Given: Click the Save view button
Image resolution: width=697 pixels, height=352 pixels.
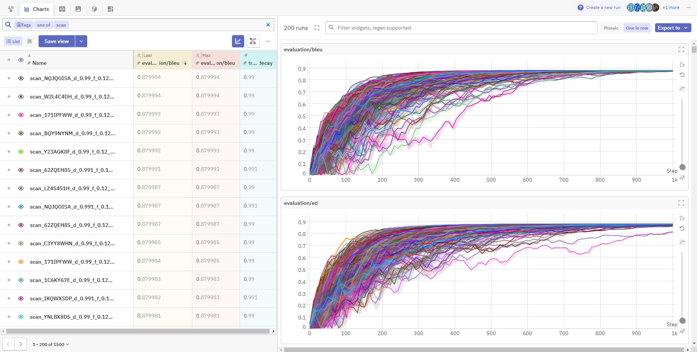Looking at the screenshot, I should (57, 41).
